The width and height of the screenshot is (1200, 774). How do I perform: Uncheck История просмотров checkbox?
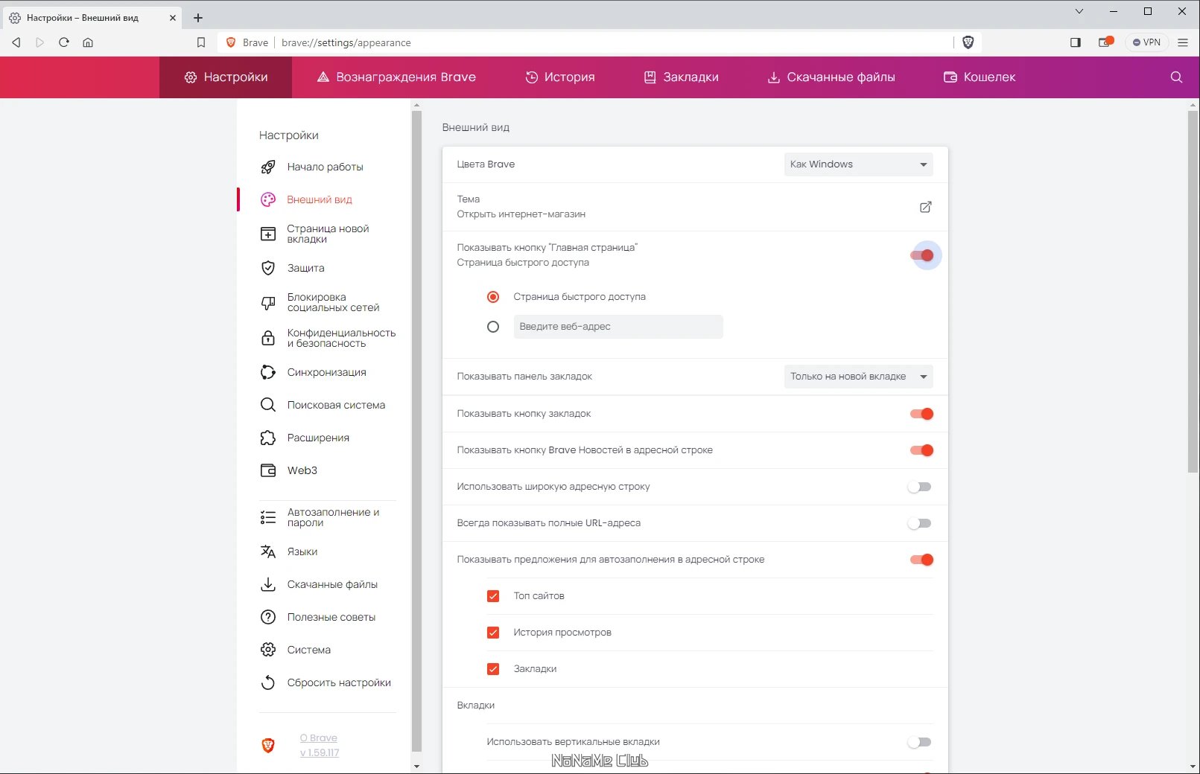point(493,633)
